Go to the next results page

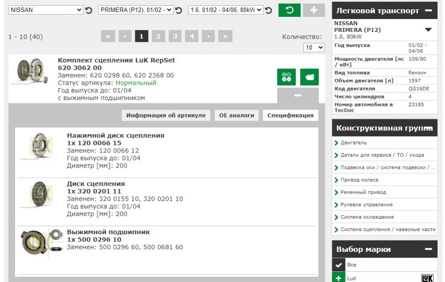(209, 36)
